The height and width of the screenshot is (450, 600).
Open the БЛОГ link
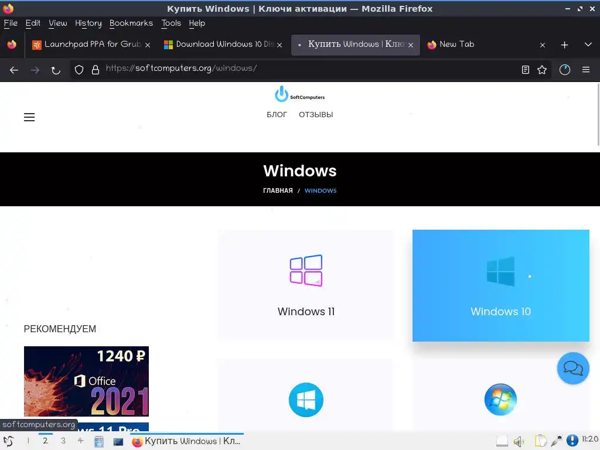277,115
